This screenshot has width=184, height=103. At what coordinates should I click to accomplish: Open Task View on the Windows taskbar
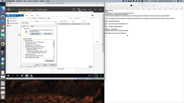[x=17, y=76]
